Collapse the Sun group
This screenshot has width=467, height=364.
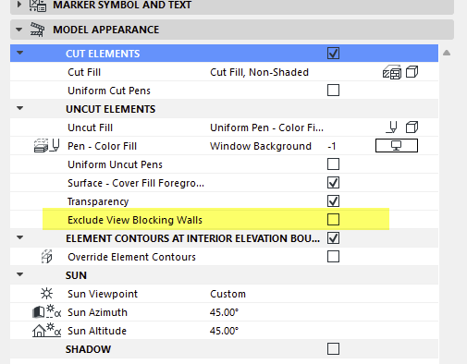[20, 274]
